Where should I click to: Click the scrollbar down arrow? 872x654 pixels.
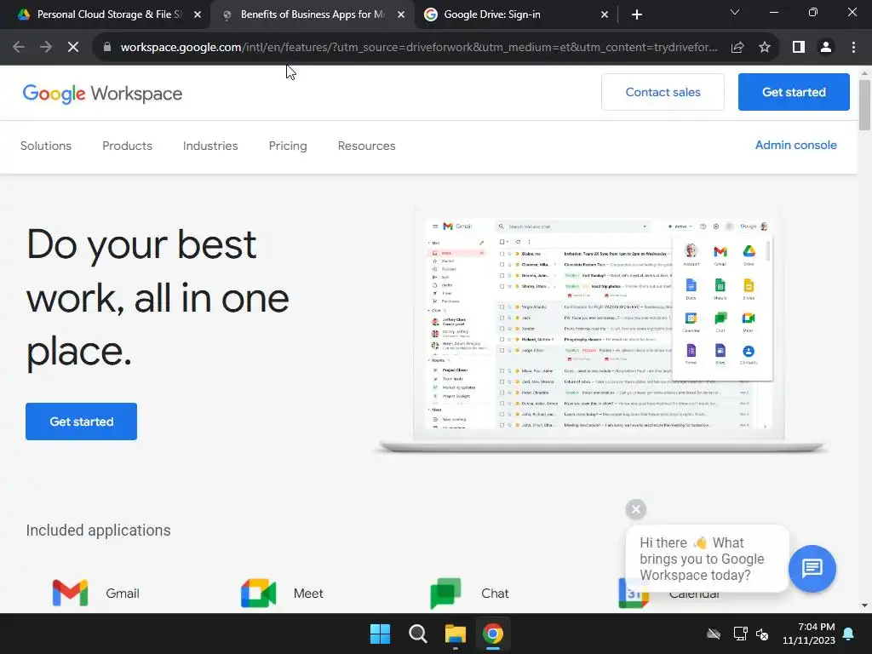click(x=865, y=605)
